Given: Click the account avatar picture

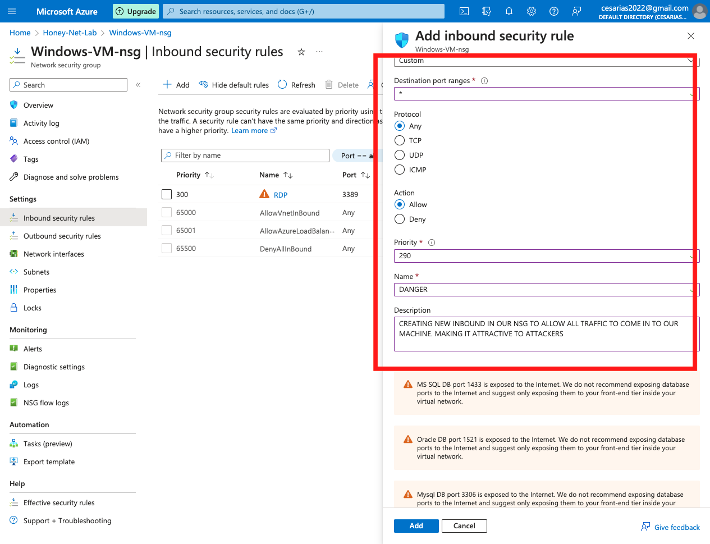Looking at the screenshot, I should (x=699, y=11).
